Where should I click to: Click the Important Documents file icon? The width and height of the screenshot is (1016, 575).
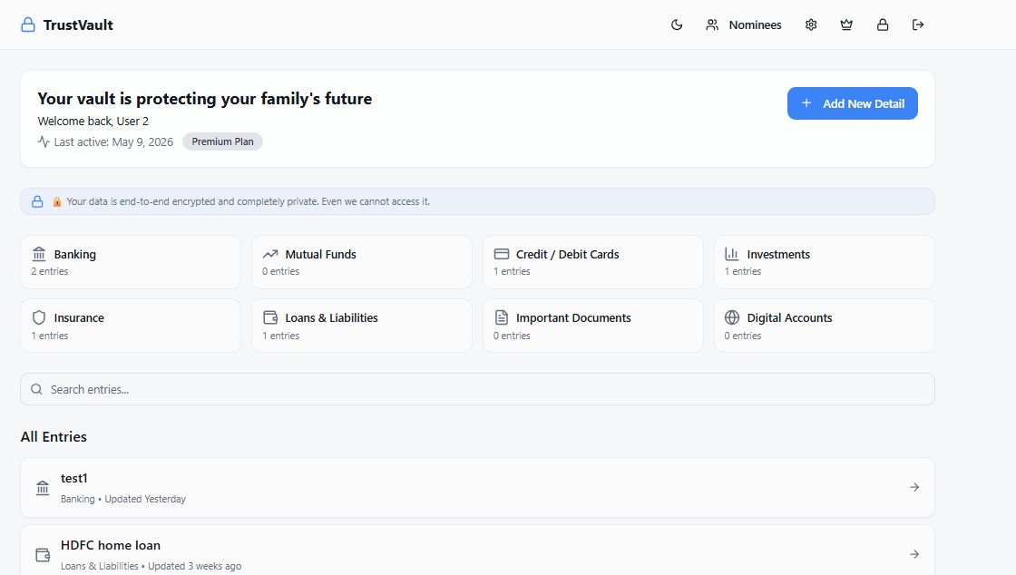502,317
